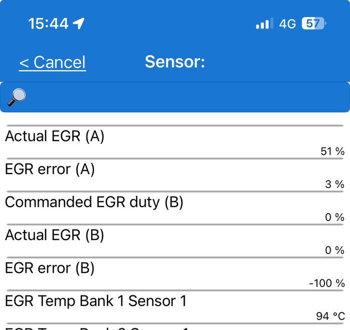Tap the 3 % EGR error (A) value

pos(334,185)
